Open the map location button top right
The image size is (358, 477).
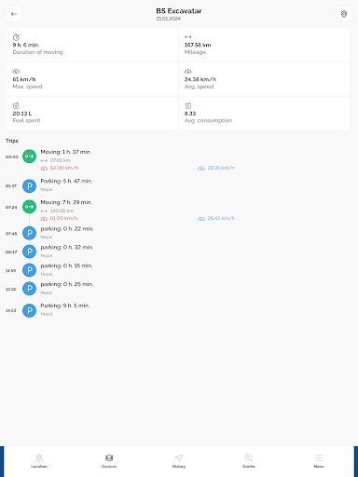coord(344,14)
